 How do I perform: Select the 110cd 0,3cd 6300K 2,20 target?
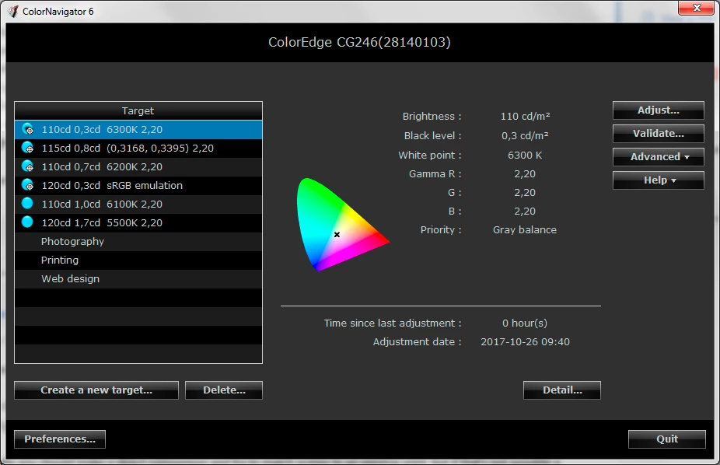point(138,129)
